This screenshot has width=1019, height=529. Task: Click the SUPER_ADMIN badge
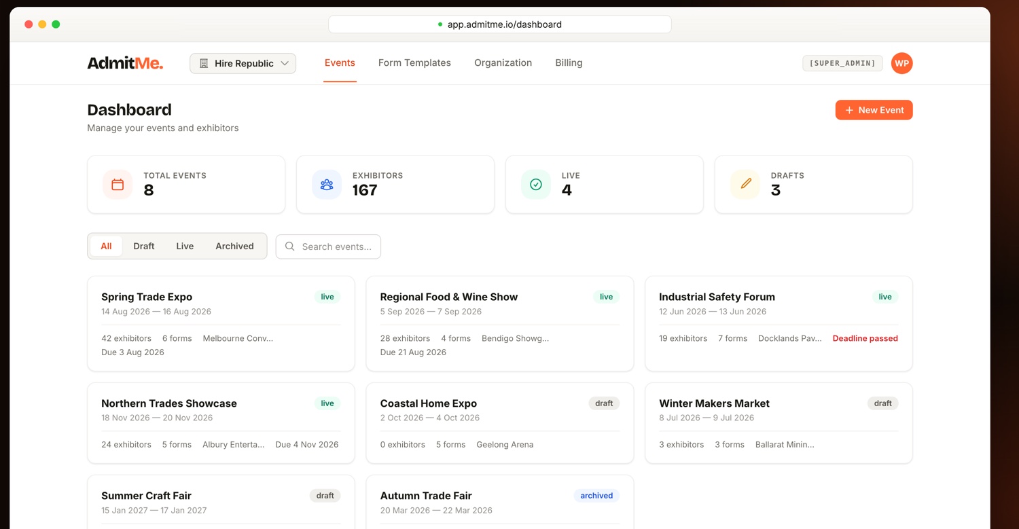[x=842, y=63]
